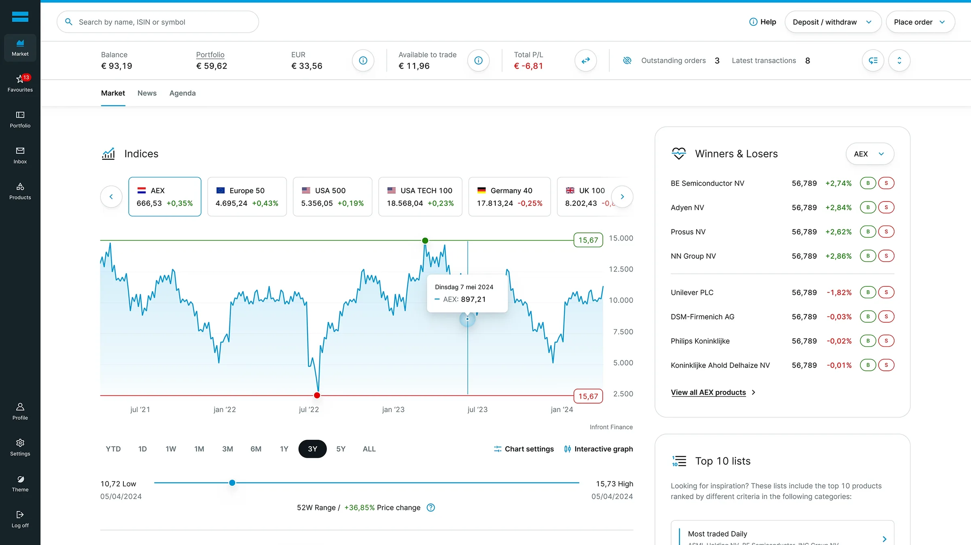This screenshot has width=971, height=545.
Task: Select the USA TECH 100 index card
Action: click(x=420, y=196)
